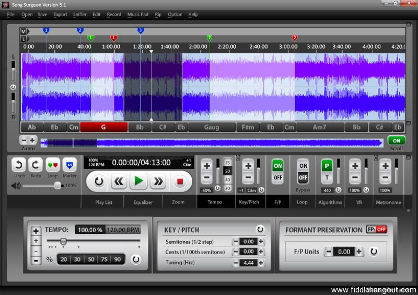The width and height of the screenshot is (418, 295).
Task: Add a loop with the Loop icon
Action: click(x=53, y=165)
